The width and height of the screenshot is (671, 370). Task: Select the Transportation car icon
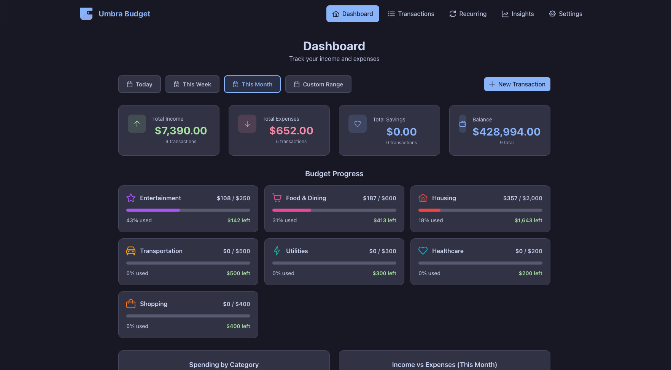130,251
